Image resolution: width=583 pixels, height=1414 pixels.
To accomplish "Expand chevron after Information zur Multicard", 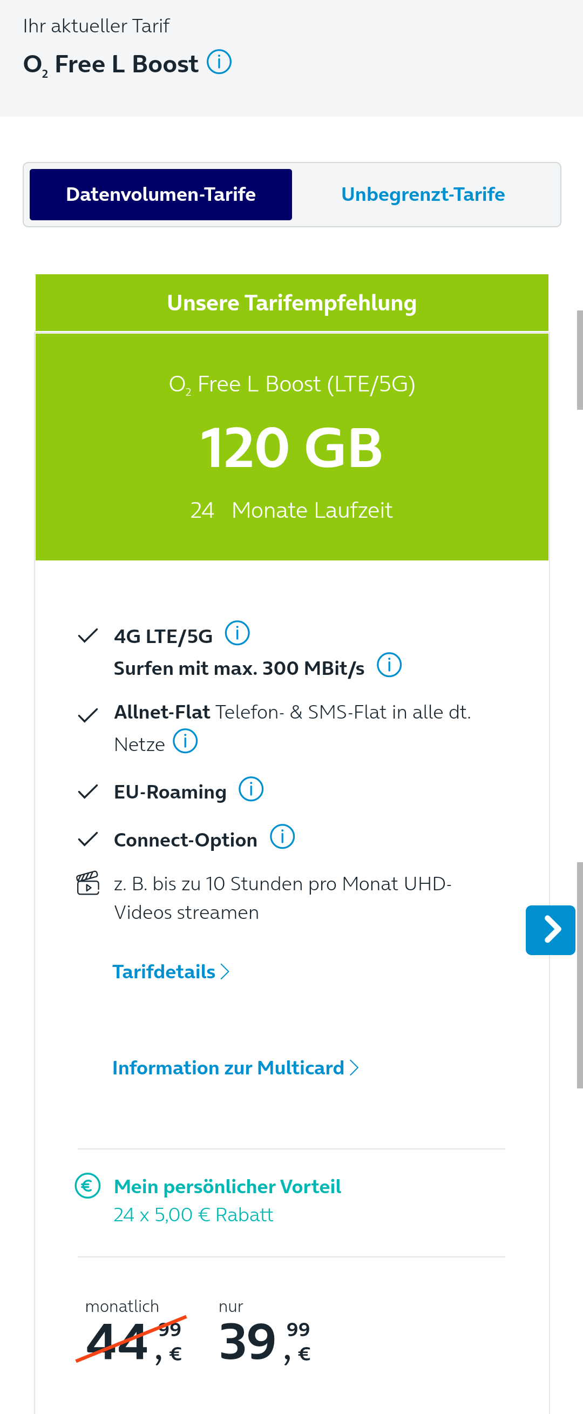I will (x=354, y=1068).
